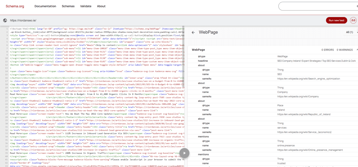Select the name value online presence
Image resolution: width=358 pixels, height=167 pixels.
[x=286, y=145]
